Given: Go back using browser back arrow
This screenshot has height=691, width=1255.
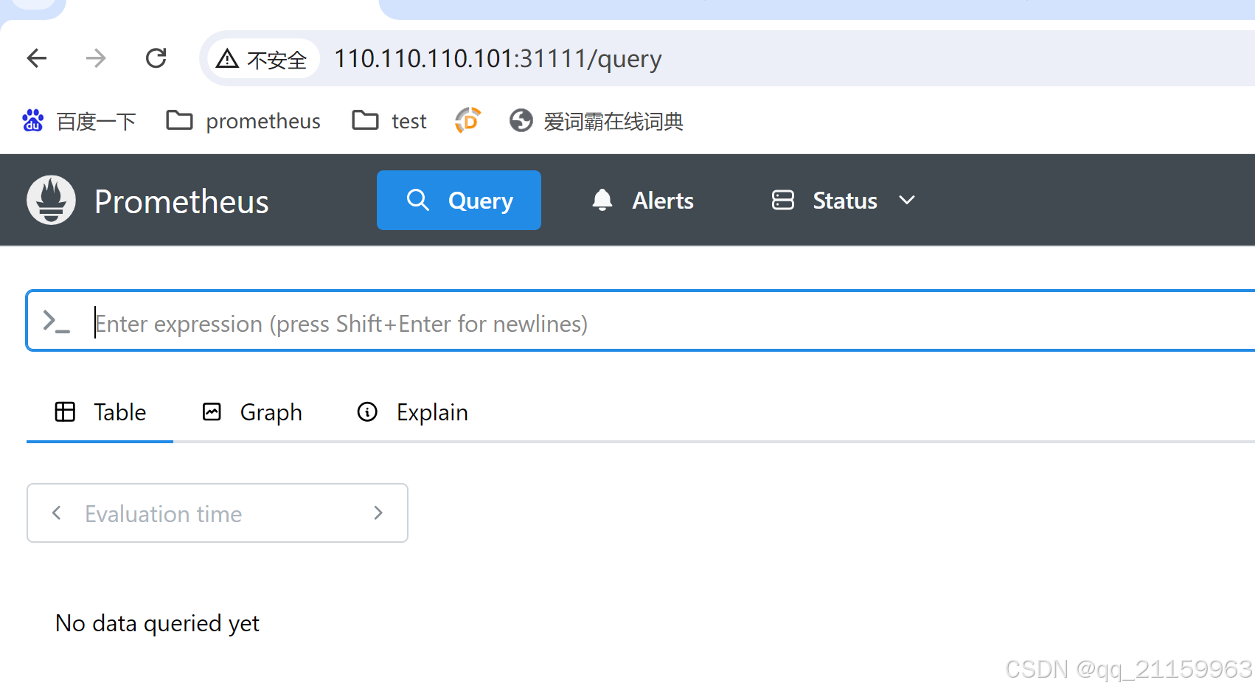Looking at the screenshot, I should 37,58.
